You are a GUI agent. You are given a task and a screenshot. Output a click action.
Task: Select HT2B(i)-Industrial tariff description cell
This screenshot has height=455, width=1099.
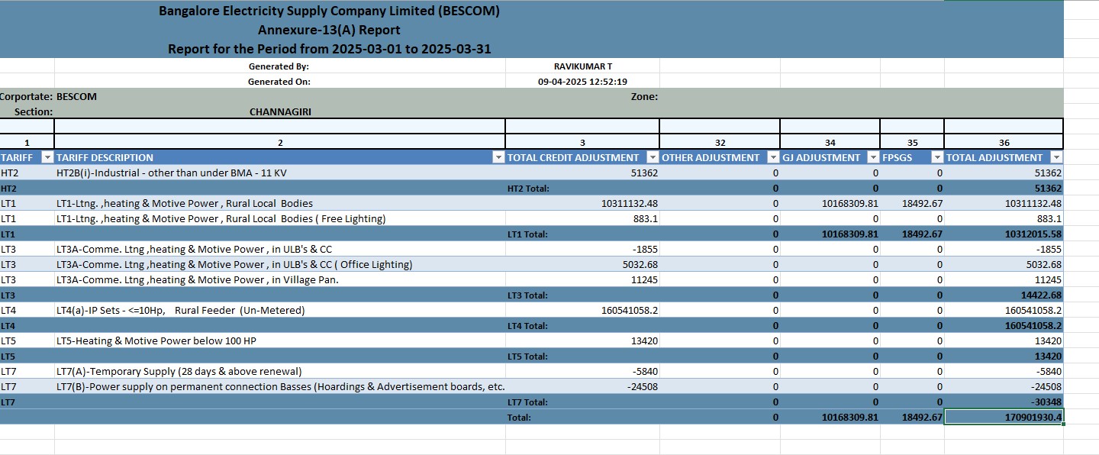click(280, 173)
